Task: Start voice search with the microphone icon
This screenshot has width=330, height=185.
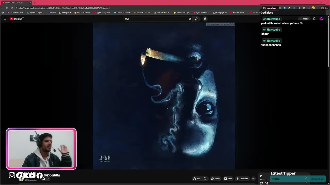Action: [205, 19]
